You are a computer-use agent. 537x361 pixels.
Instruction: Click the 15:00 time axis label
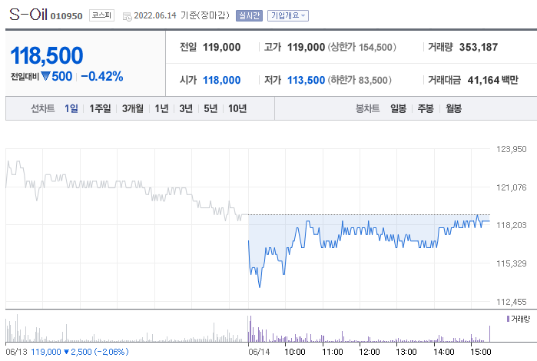[480, 352]
